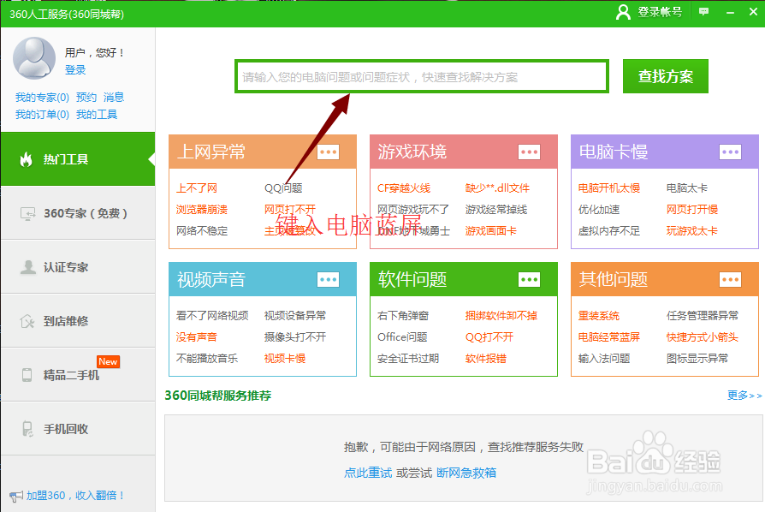This screenshot has width=765, height=512.
Task: Select CF穿越火线 in 游戏环境
Action: click(x=404, y=188)
